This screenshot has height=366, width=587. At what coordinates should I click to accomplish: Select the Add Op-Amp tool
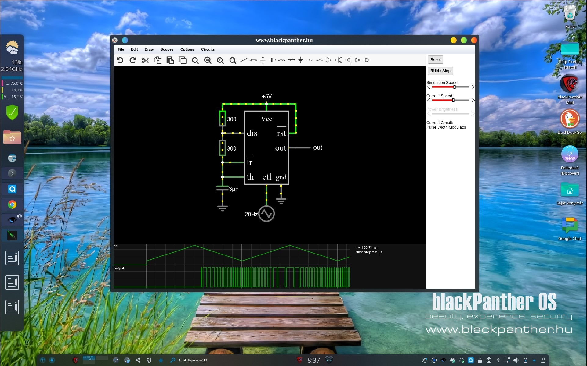coord(329,60)
